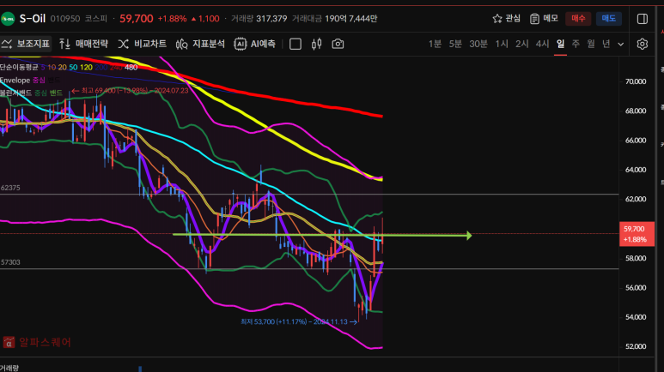
Task: Click the 최고 69,400 high price annotation
Action: pos(130,91)
